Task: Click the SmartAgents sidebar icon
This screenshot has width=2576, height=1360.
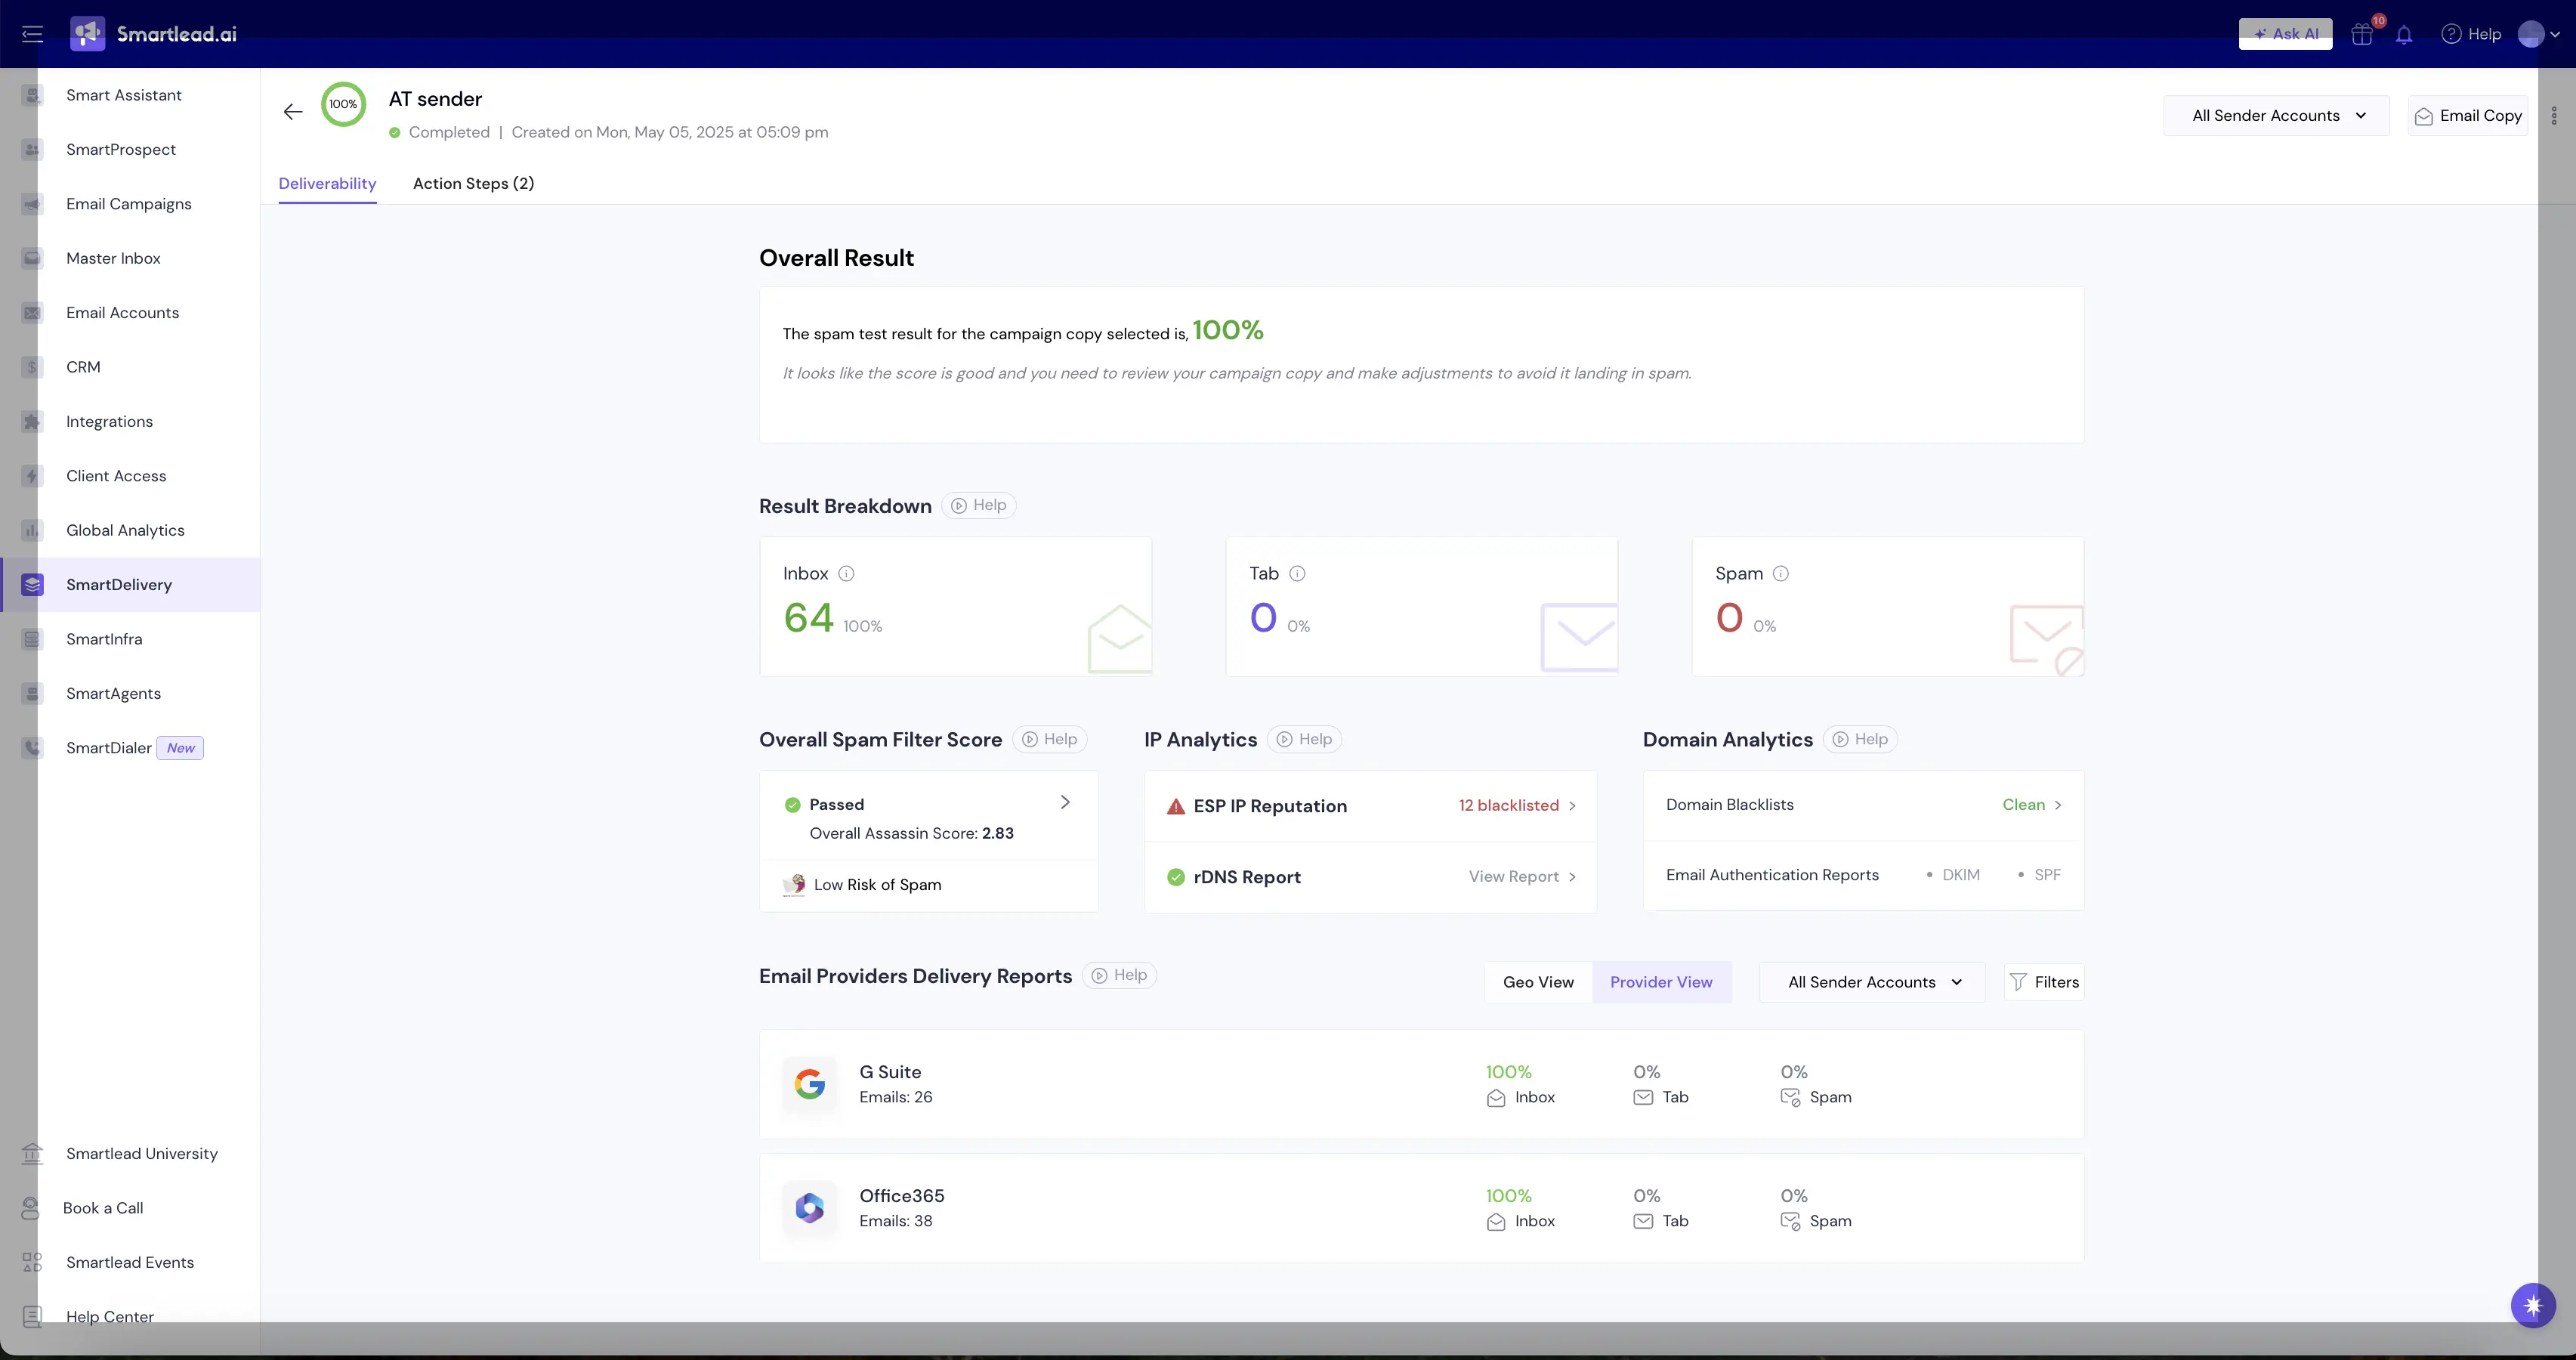Action: pyautogui.click(x=32, y=694)
